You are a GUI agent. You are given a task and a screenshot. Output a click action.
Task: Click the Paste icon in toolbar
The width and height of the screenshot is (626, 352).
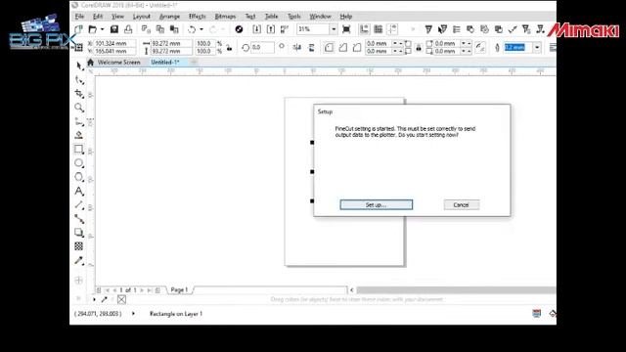pyautogui.click(x=174, y=29)
